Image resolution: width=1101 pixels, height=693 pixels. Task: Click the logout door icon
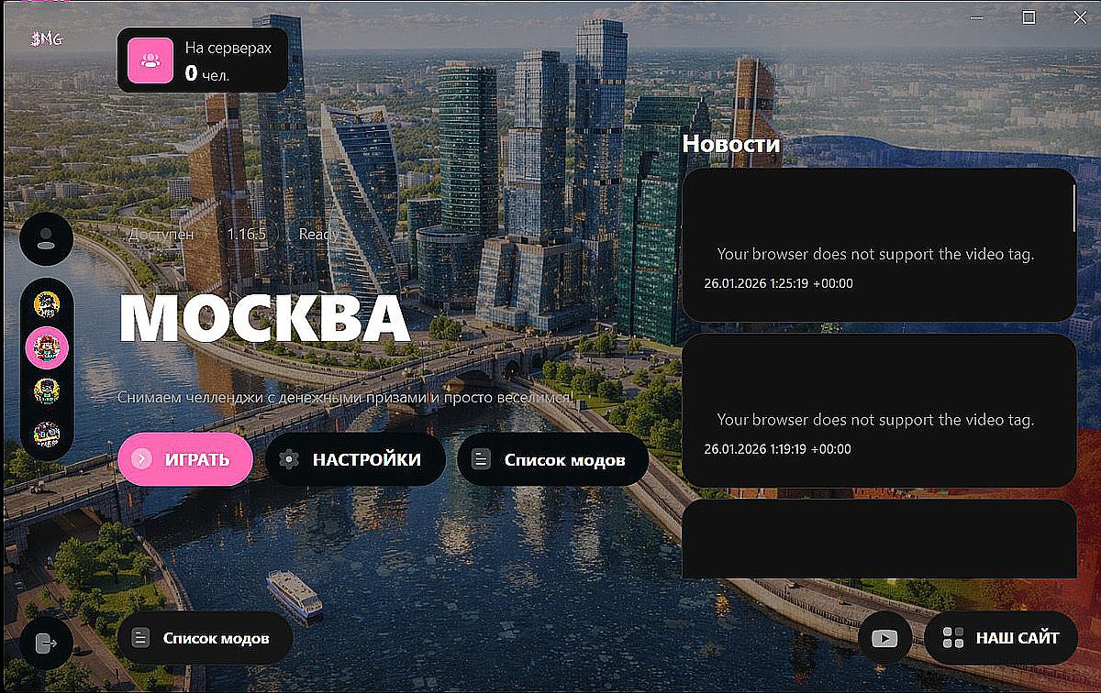[x=46, y=643]
